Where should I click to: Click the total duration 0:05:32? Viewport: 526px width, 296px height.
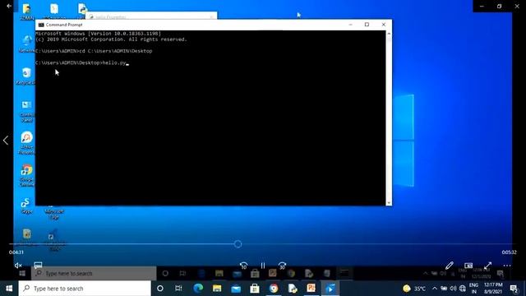tap(510, 252)
